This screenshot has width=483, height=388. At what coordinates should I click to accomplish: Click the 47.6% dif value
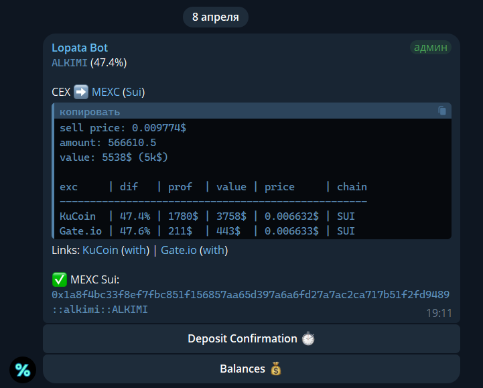(135, 231)
